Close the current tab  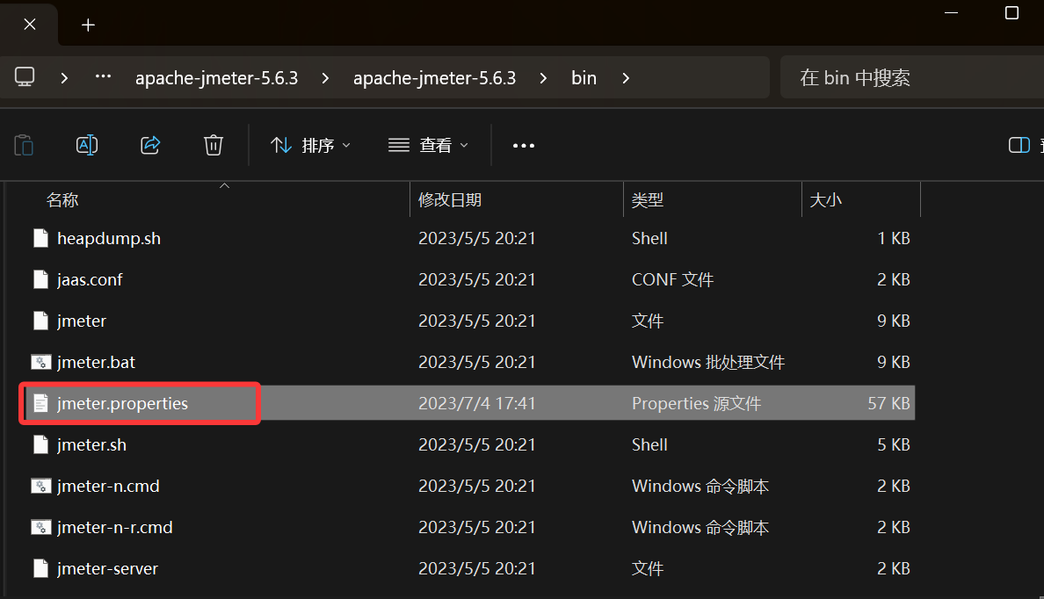(30, 25)
